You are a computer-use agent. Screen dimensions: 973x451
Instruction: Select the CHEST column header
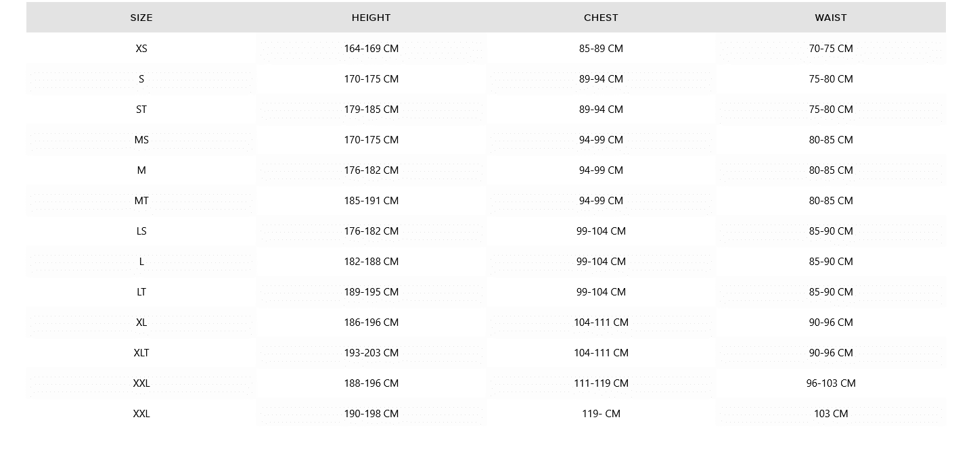pos(601,18)
